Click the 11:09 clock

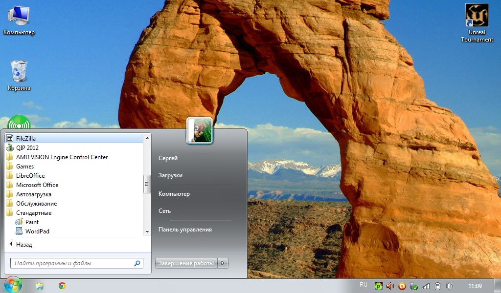coord(475,286)
